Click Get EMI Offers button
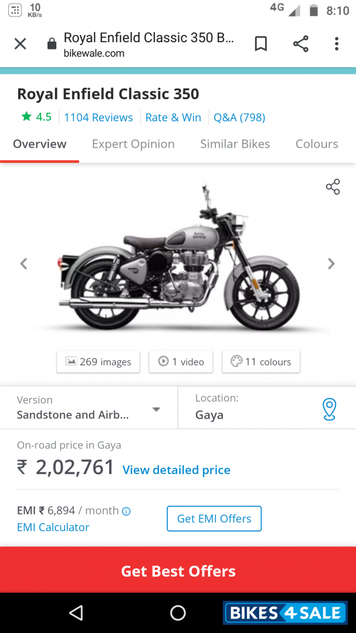 click(x=214, y=519)
